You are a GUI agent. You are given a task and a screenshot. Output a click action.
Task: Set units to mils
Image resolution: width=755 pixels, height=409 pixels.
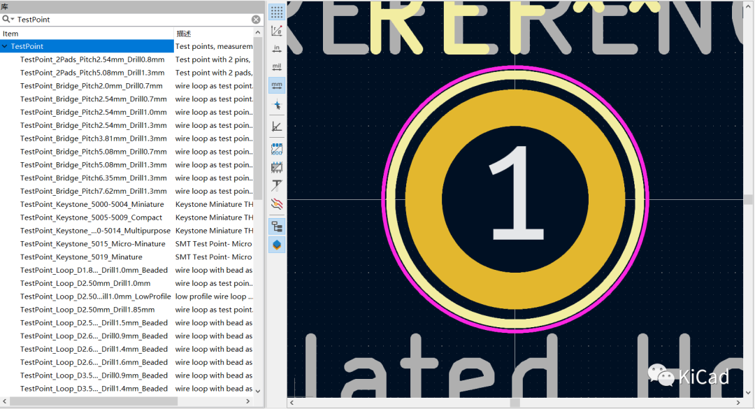click(277, 67)
